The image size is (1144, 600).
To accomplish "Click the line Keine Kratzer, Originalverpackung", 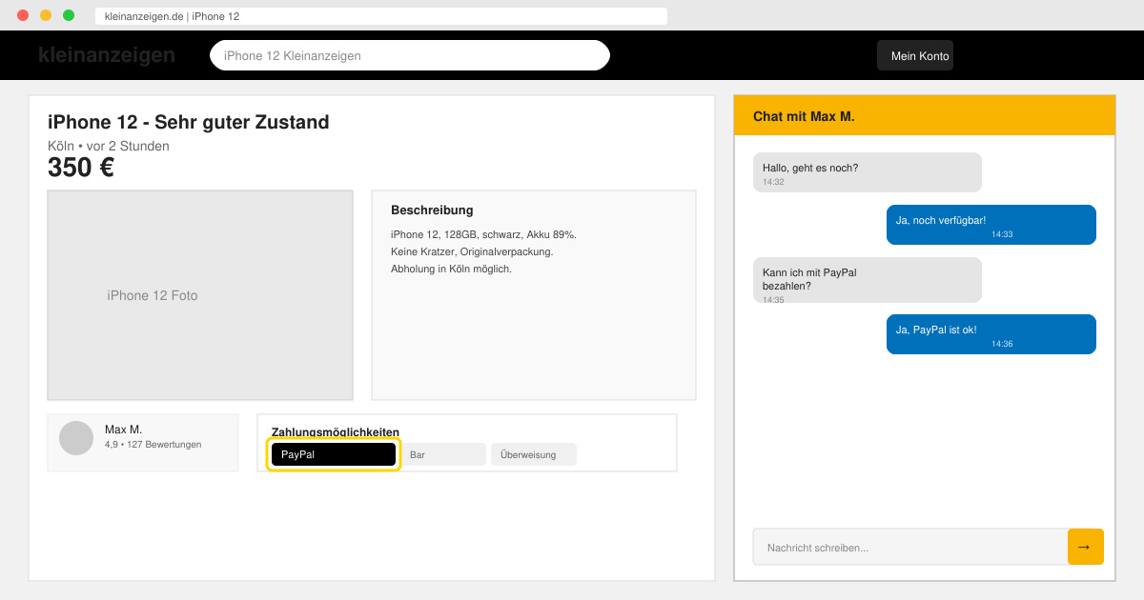I will (472, 251).
